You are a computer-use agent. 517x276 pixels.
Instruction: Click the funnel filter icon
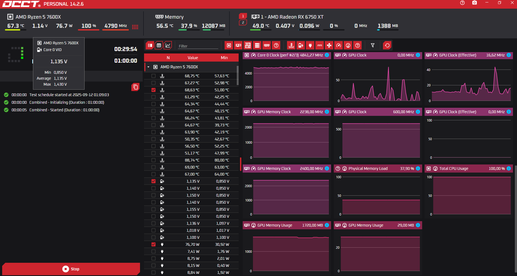tap(373, 45)
